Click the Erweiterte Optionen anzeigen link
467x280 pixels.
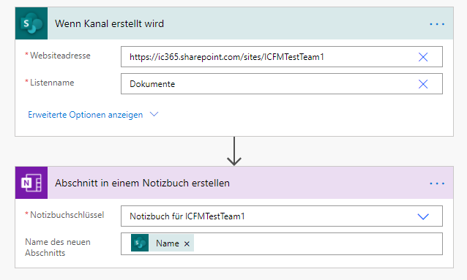[85, 115]
